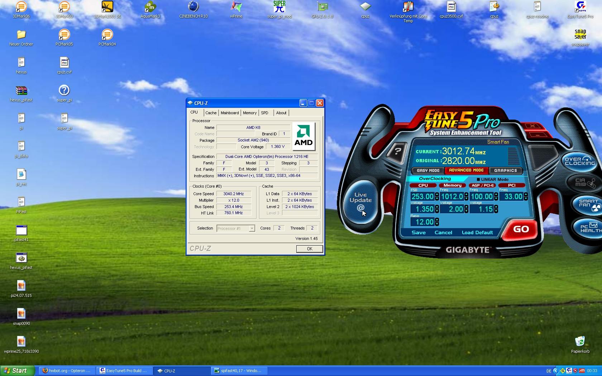Toggle LINEAR Mode checkbox
This screenshot has width=602, height=376.
478,179
